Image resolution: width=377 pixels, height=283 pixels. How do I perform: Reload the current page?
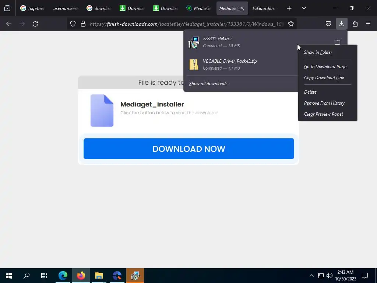point(35,24)
